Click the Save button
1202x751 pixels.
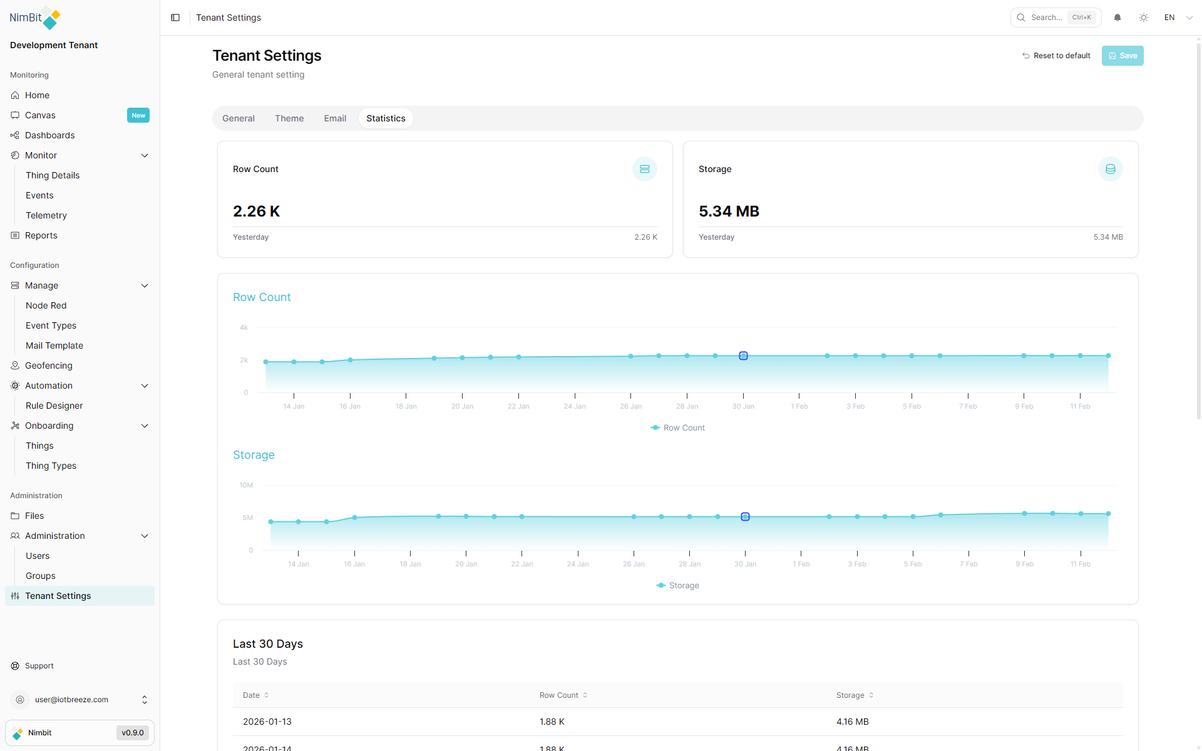coord(1122,56)
